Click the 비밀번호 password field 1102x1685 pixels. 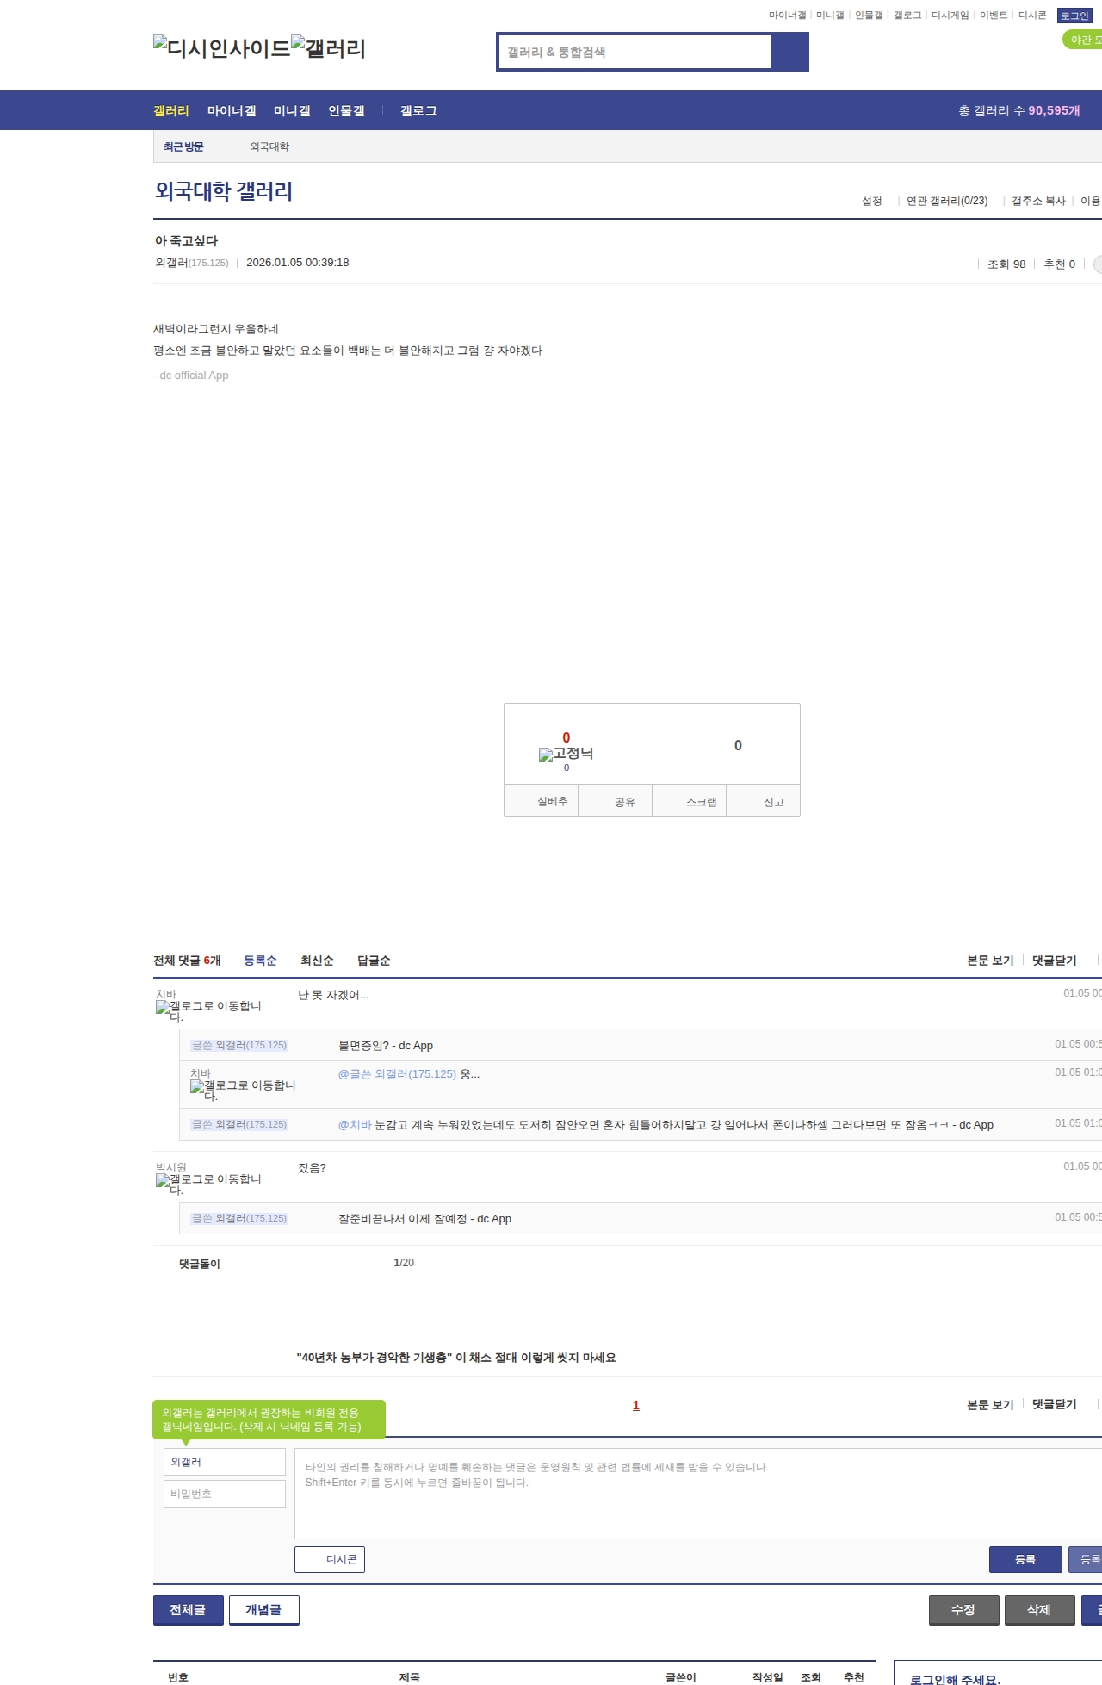pyautogui.click(x=225, y=1494)
